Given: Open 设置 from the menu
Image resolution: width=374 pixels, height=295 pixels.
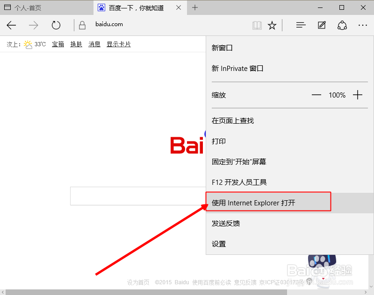Looking at the screenshot, I should [290, 244].
